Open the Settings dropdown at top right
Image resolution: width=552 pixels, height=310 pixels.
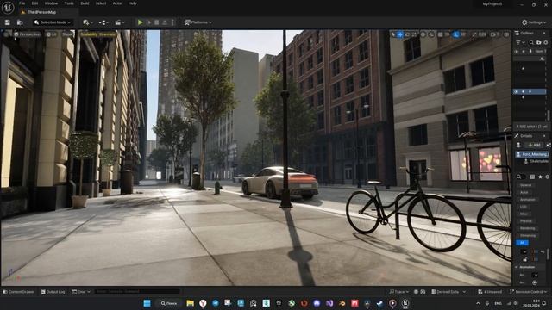[x=534, y=22]
